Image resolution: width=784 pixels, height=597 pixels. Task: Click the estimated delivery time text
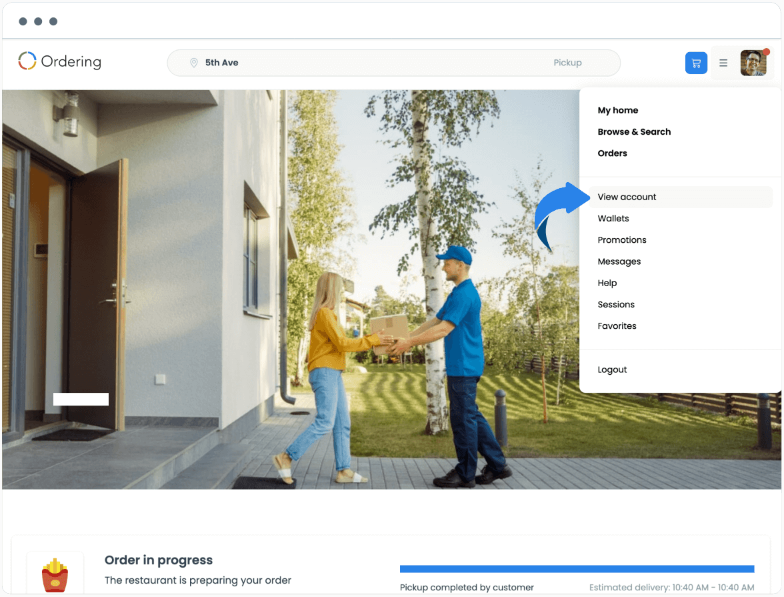coord(671,588)
